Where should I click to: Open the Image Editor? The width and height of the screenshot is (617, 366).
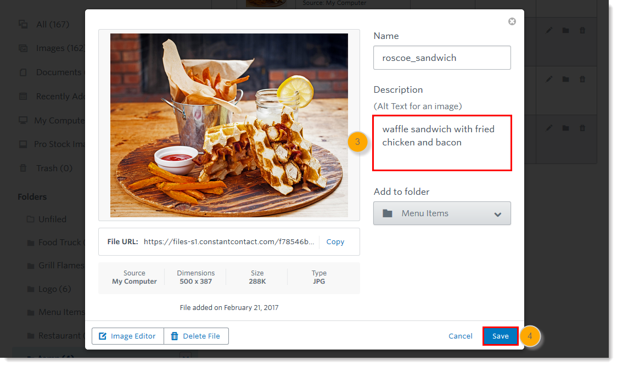pyautogui.click(x=127, y=336)
